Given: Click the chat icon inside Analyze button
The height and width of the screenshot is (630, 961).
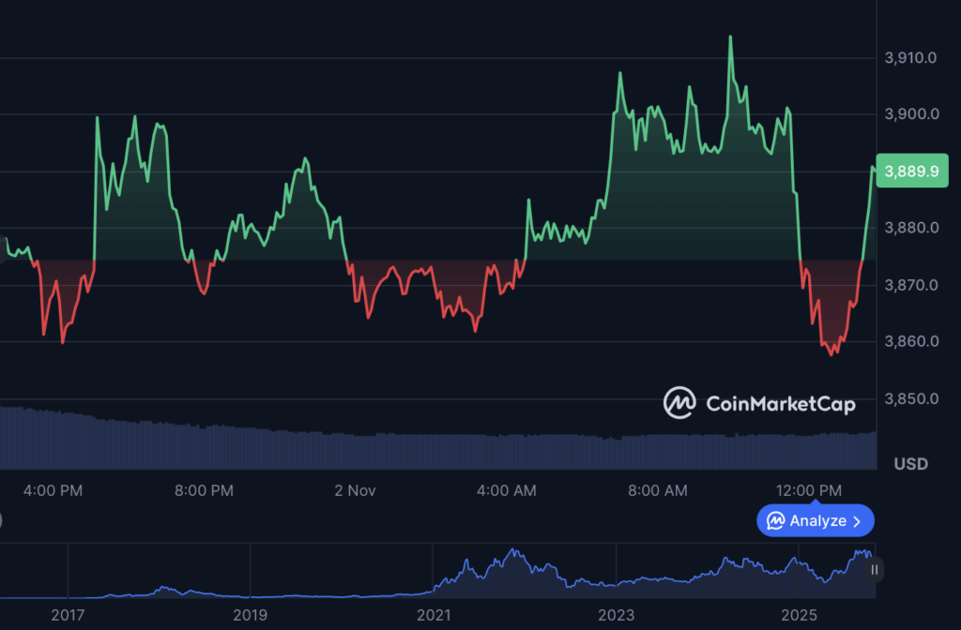Looking at the screenshot, I should coord(776,520).
